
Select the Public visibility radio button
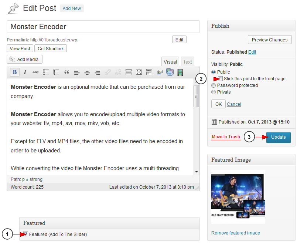[214, 72]
